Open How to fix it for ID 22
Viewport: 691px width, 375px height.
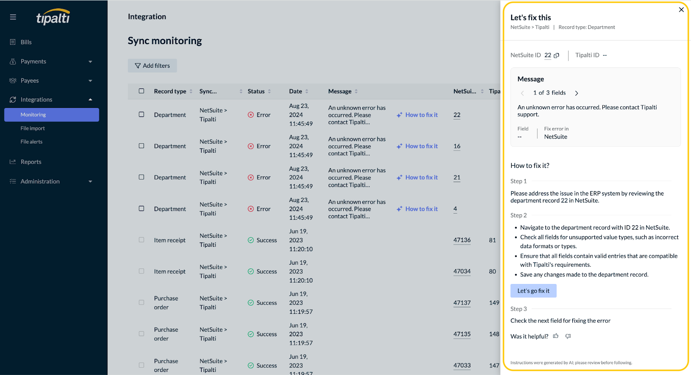tap(422, 115)
